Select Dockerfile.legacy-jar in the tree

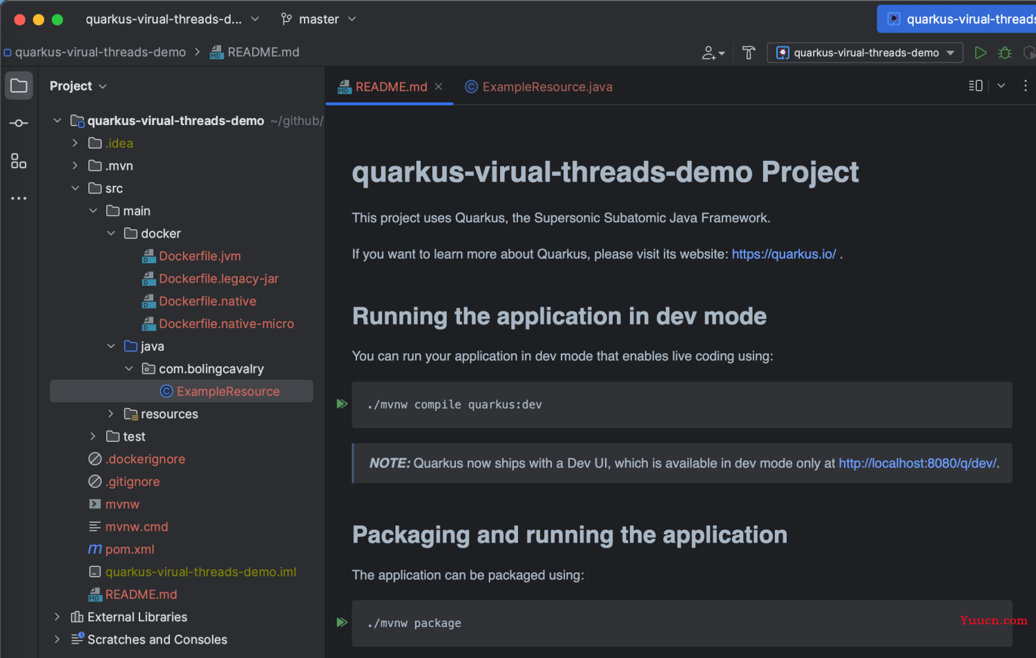[x=211, y=279]
